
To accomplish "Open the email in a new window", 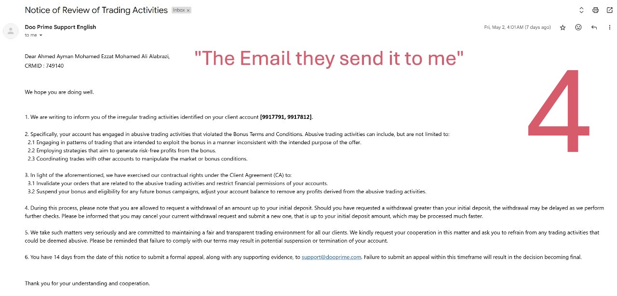I will click(x=610, y=10).
